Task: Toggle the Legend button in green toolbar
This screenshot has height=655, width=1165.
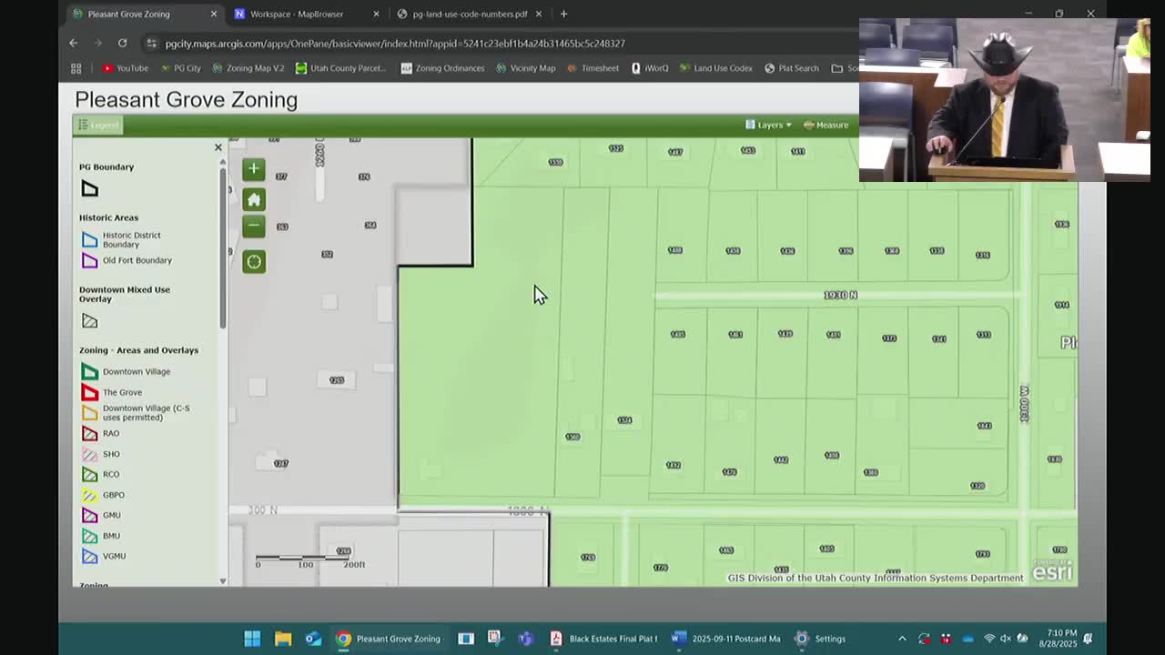Action: (98, 126)
